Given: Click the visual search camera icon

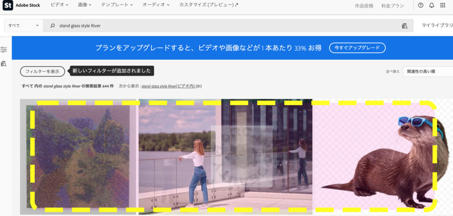Looking at the screenshot, I should [404, 26].
